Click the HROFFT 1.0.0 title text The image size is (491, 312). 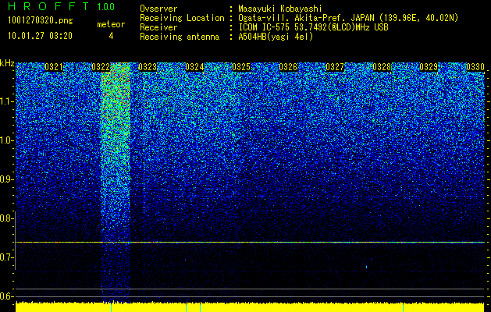click(62, 6)
